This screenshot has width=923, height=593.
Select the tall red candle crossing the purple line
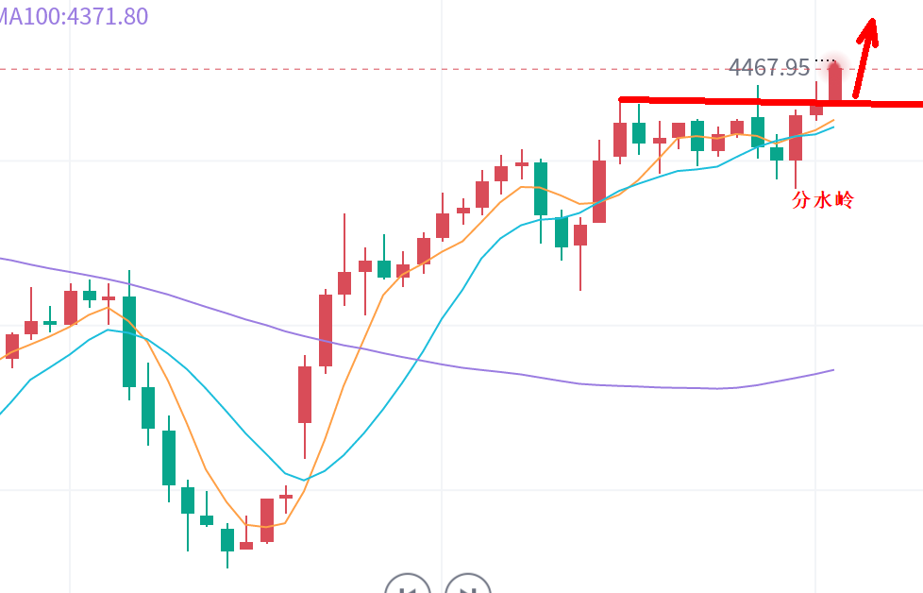tap(325, 329)
